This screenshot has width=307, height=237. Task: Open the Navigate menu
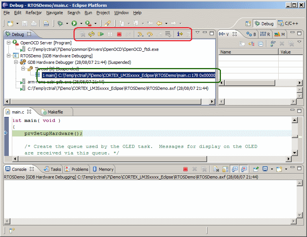[55, 13]
